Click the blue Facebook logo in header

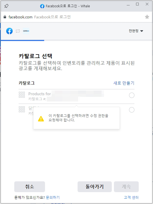point(9,31)
